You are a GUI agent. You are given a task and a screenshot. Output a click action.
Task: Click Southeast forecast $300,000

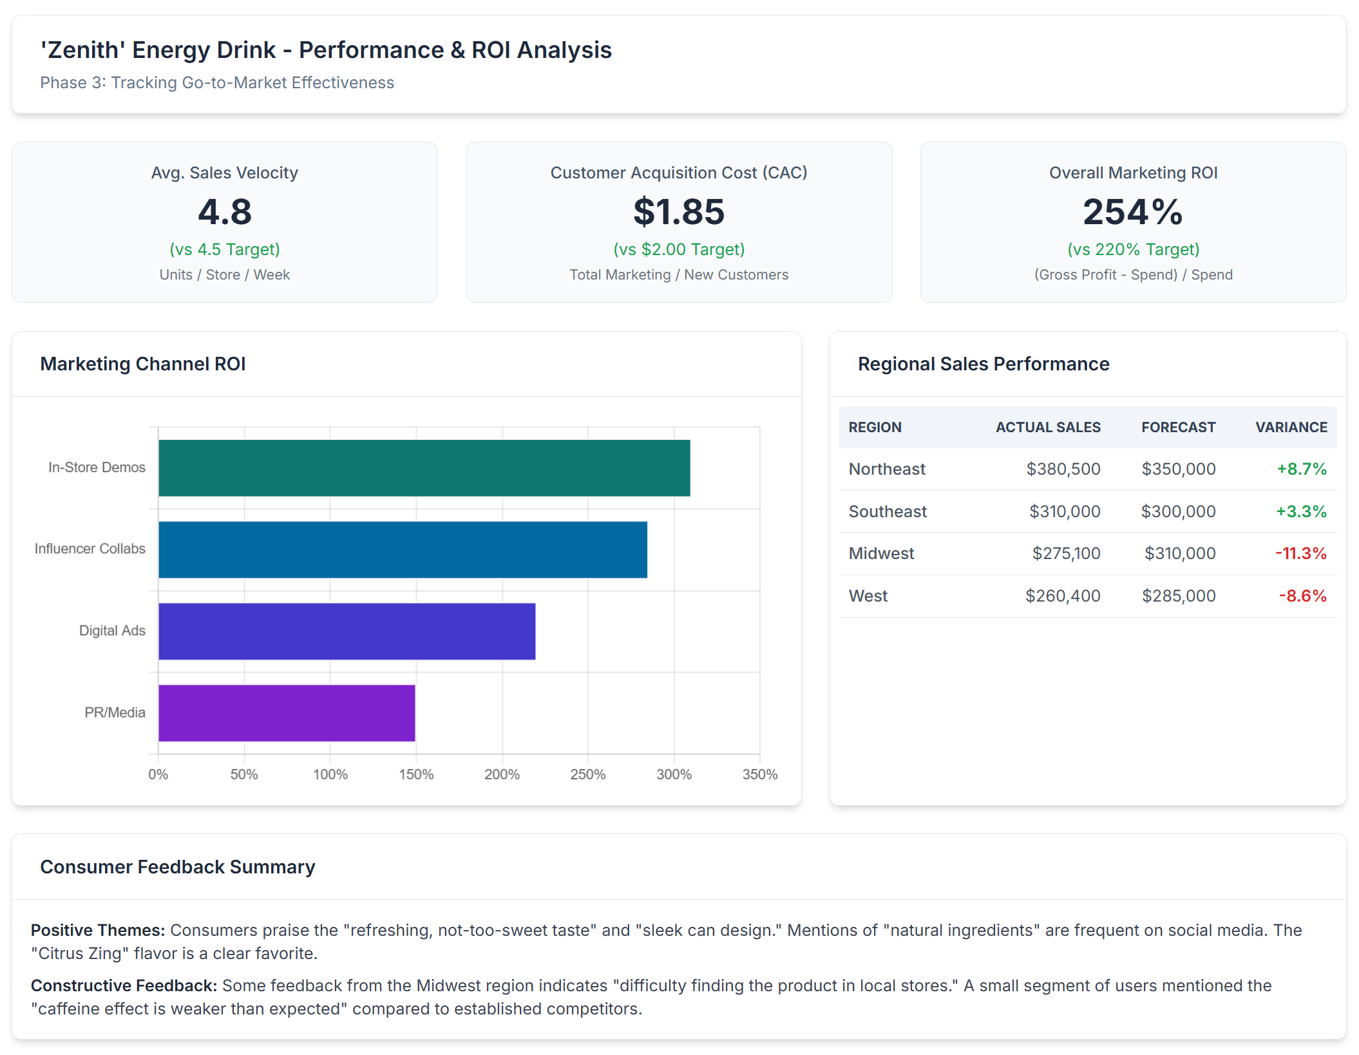pos(1178,511)
